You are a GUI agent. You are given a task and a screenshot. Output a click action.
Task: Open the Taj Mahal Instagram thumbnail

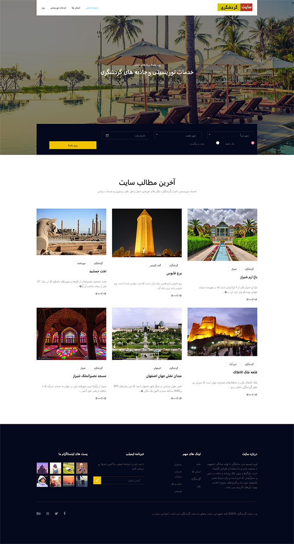42,468
